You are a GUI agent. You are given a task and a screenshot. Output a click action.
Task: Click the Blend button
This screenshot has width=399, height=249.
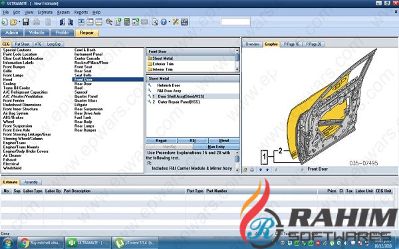pyautogui.click(x=224, y=141)
